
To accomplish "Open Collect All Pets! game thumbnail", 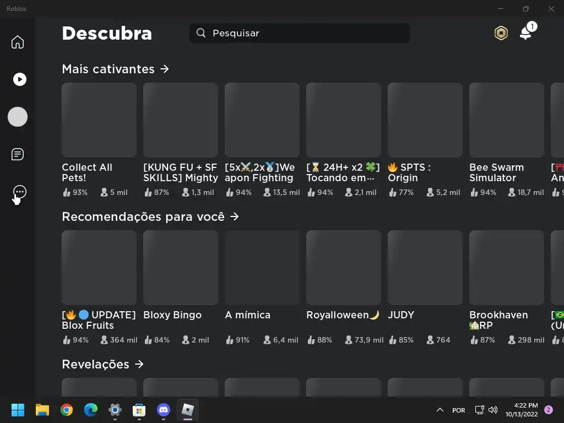I will point(99,120).
